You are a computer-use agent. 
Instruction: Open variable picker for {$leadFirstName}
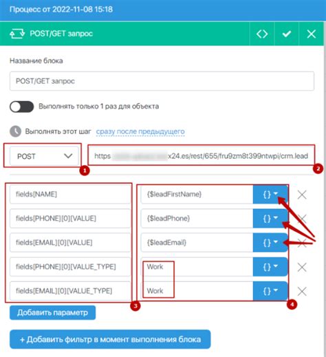coord(270,195)
